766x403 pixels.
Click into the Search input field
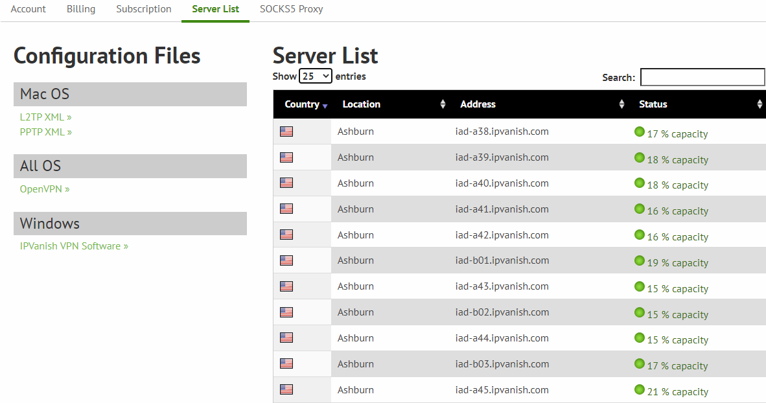(x=702, y=77)
